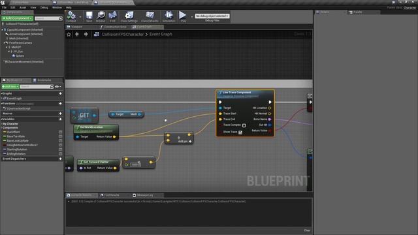Click the Return Value pin of GetWorldLocation node
Viewport: 418px width, 235px height.
tap(114, 136)
